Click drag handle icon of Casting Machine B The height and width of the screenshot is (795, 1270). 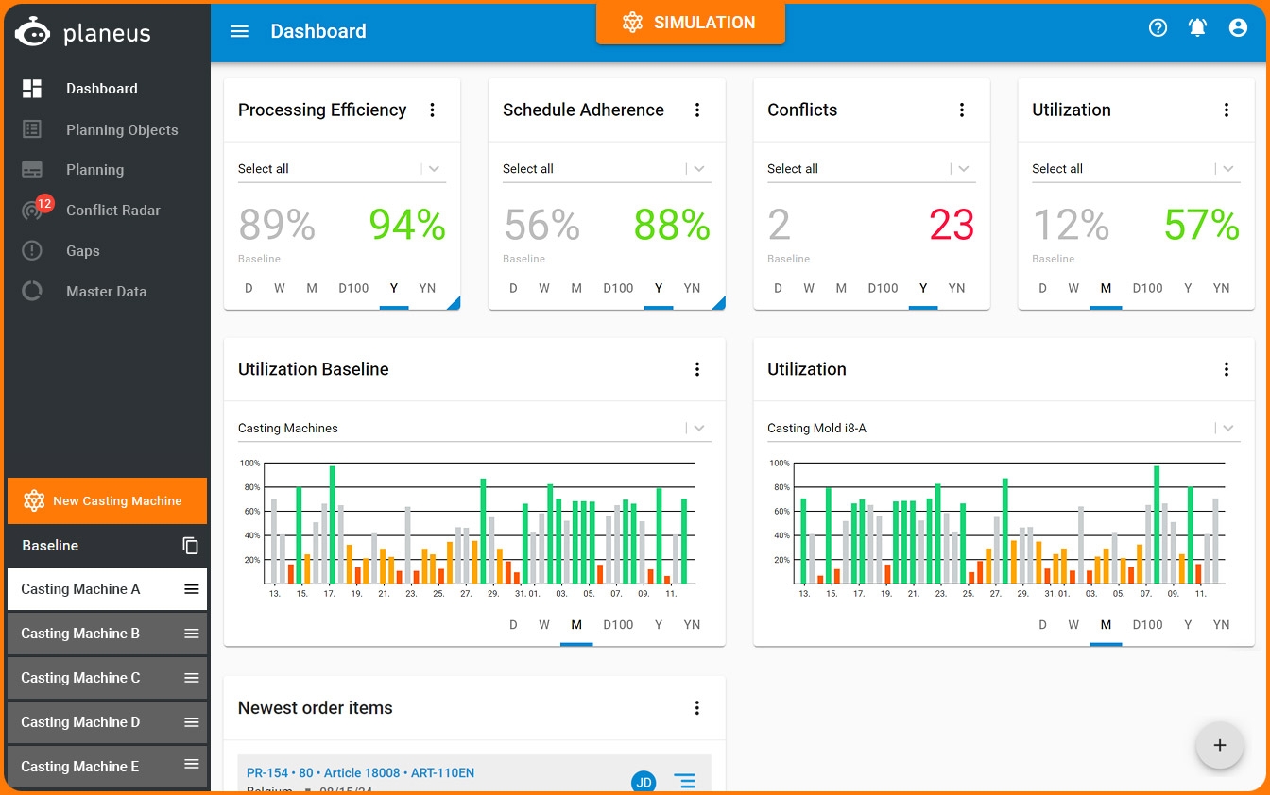click(x=192, y=634)
